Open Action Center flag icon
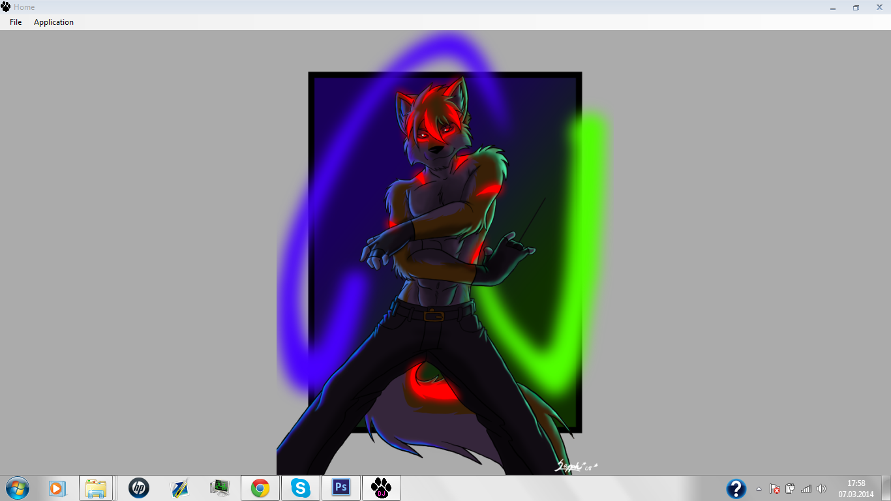This screenshot has height=501, width=891. 775,489
